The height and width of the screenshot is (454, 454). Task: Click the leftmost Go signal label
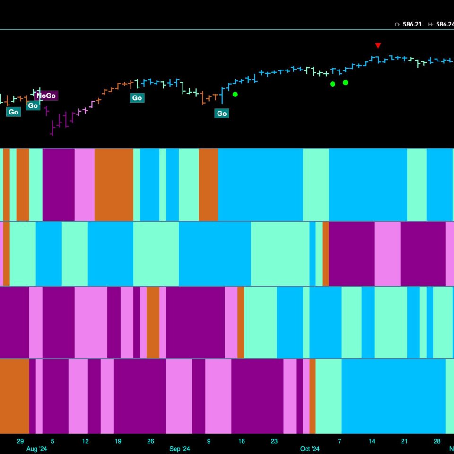point(13,112)
